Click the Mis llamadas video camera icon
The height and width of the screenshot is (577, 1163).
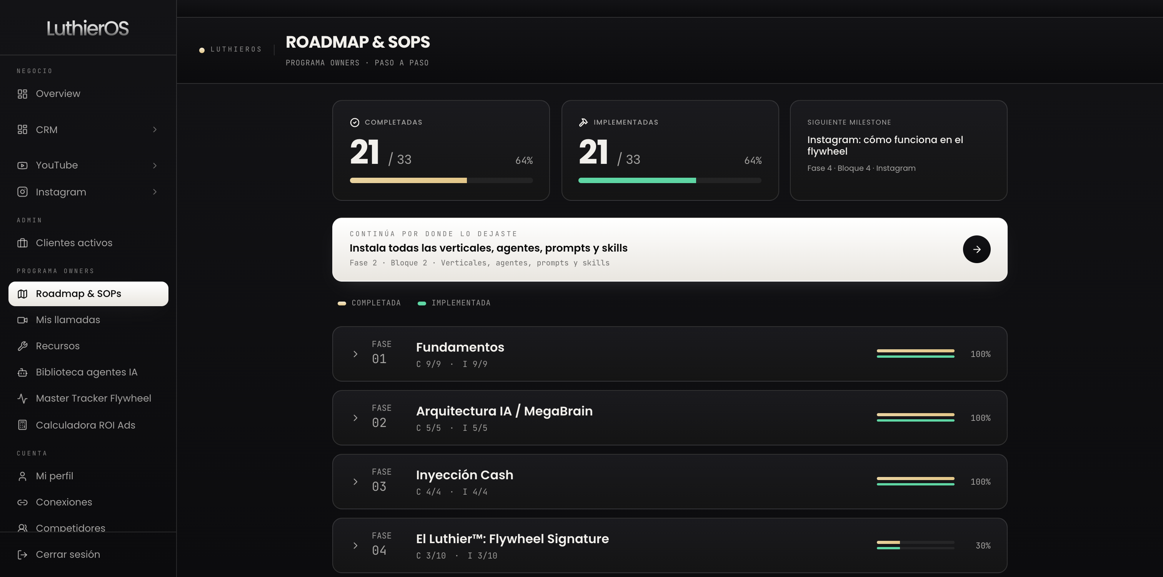(22, 320)
